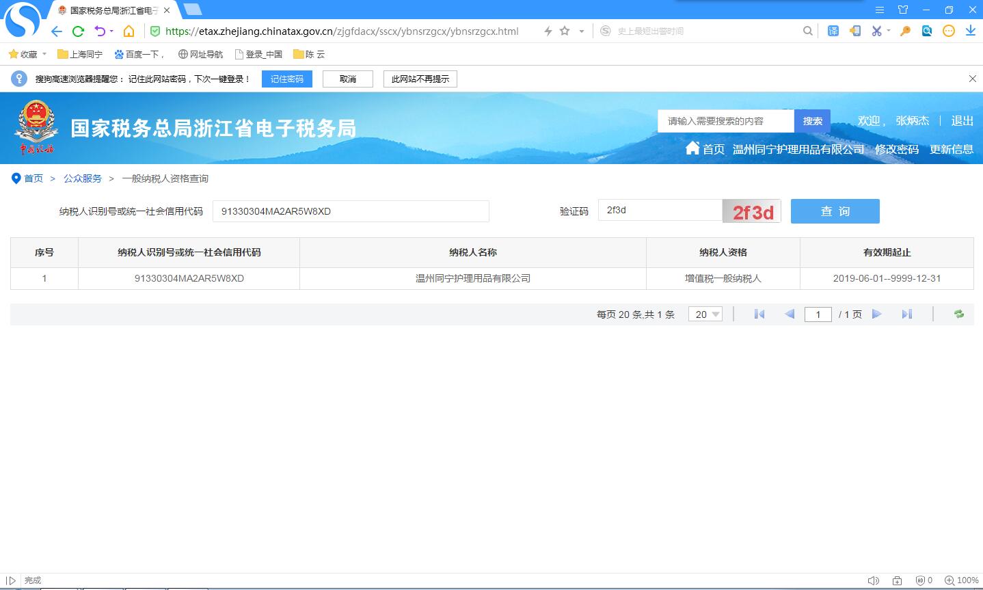Viewport: 983px width, 590px height.
Task: Click the browser reload page icon
Action: (78, 31)
